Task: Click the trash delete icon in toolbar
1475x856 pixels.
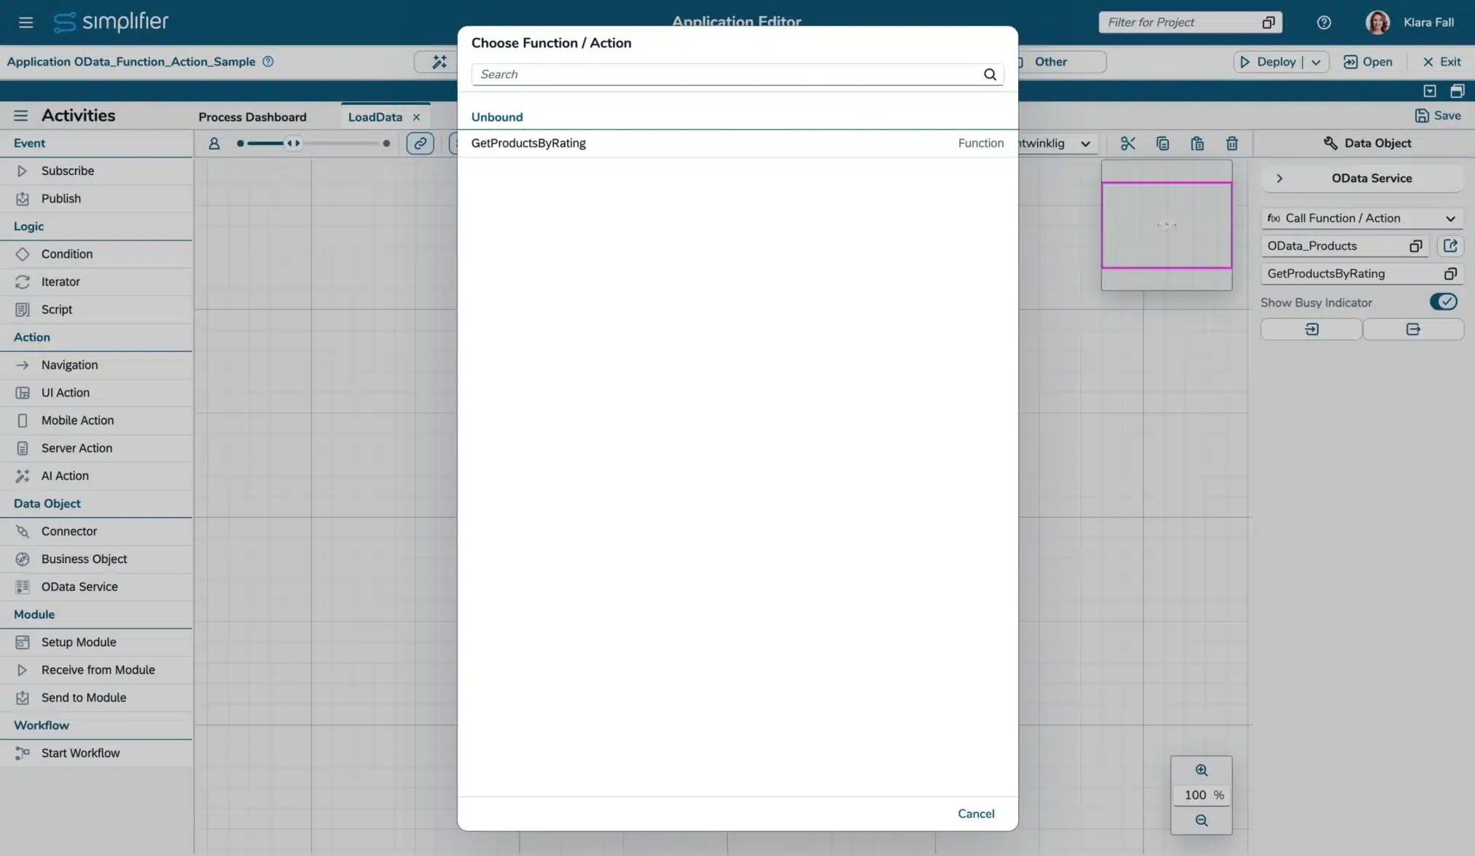Action: (x=1232, y=144)
